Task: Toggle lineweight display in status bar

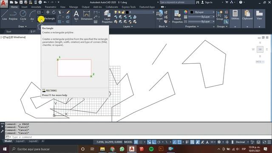Action: tap(187, 142)
